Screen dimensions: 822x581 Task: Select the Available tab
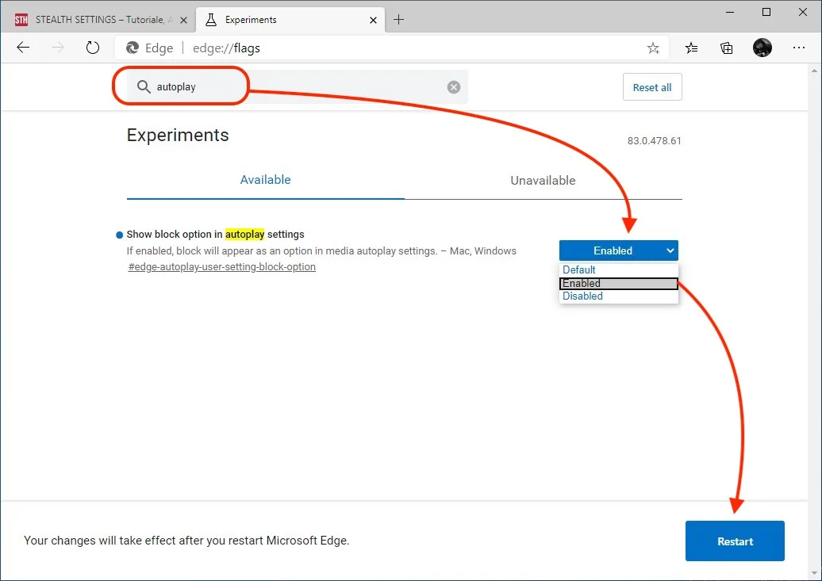265,180
